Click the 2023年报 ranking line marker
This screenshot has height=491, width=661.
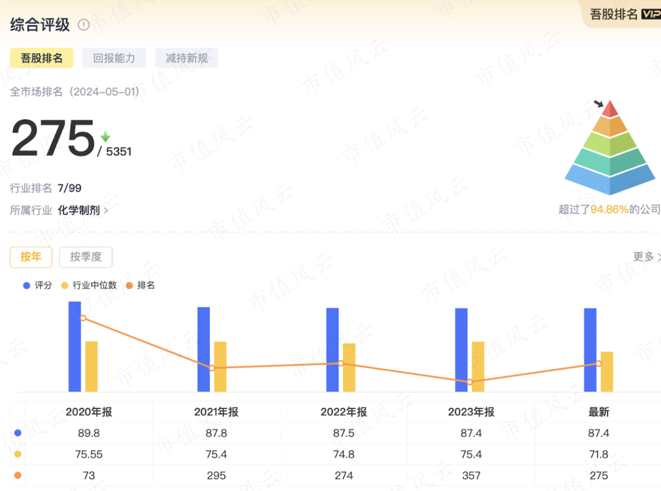tap(470, 381)
